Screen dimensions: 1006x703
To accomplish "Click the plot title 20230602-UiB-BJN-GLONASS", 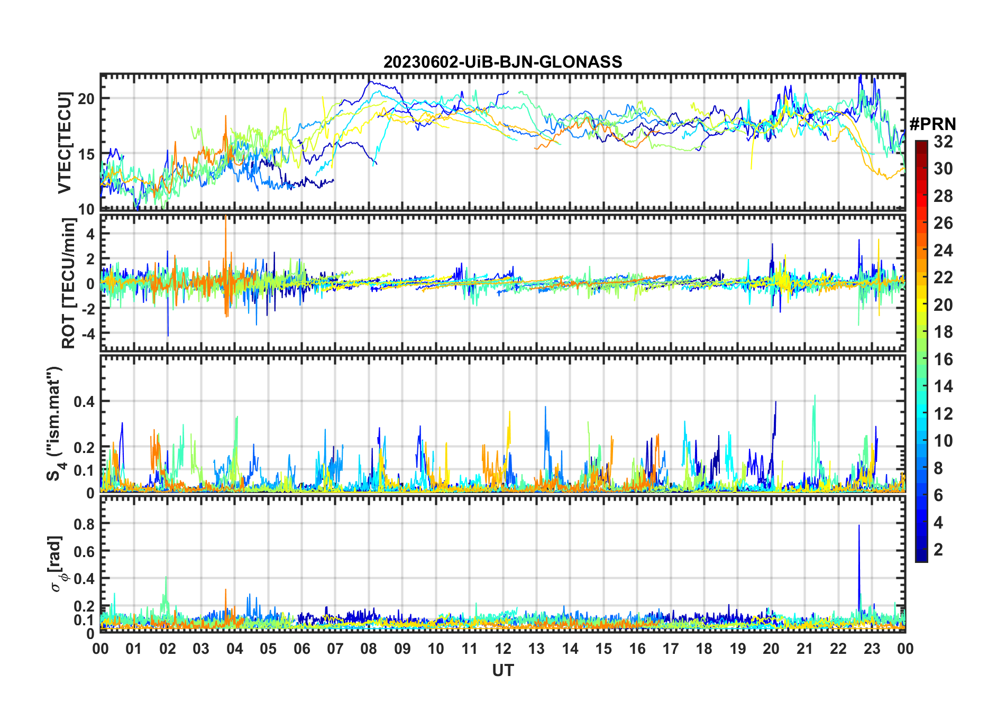I will (x=502, y=62).
